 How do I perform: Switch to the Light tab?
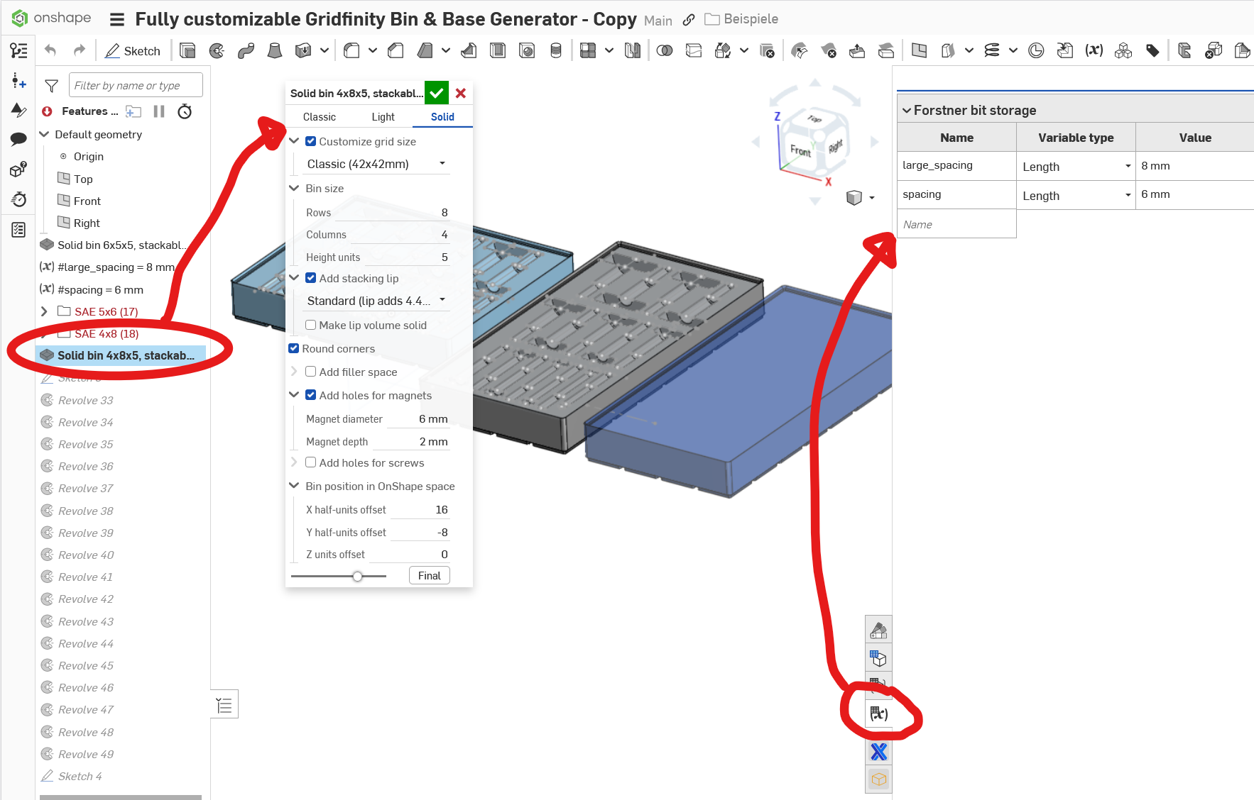[x=383, y=117]
